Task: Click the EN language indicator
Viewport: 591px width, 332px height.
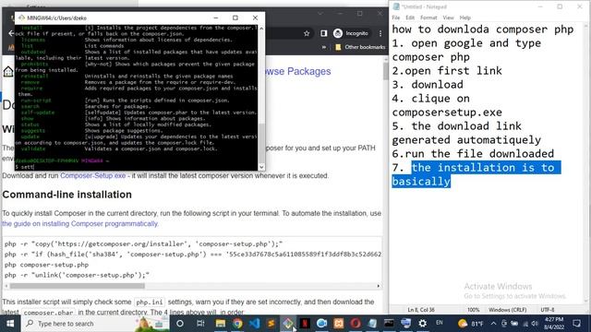Action: point(440,323)
